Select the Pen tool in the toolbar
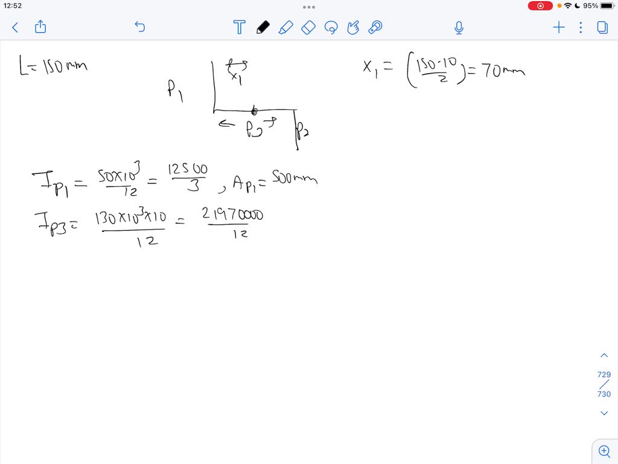618x464 pixels. (x=263, y=27)
